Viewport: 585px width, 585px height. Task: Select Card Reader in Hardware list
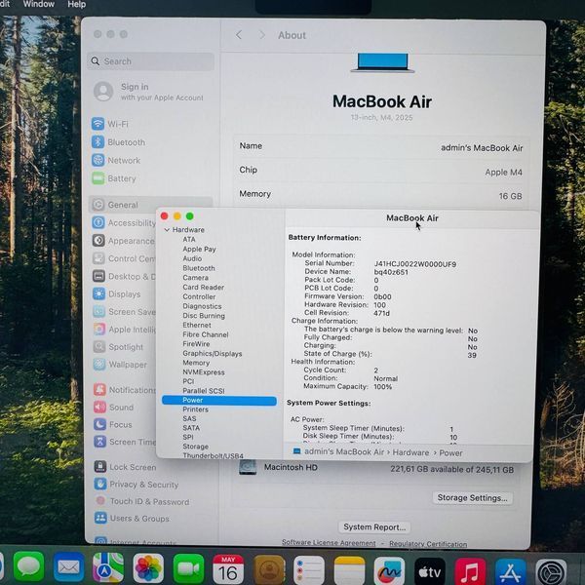[x=204, y=288]
